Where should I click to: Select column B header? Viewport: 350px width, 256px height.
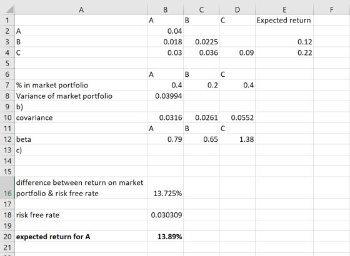click(x=166, y=9)
